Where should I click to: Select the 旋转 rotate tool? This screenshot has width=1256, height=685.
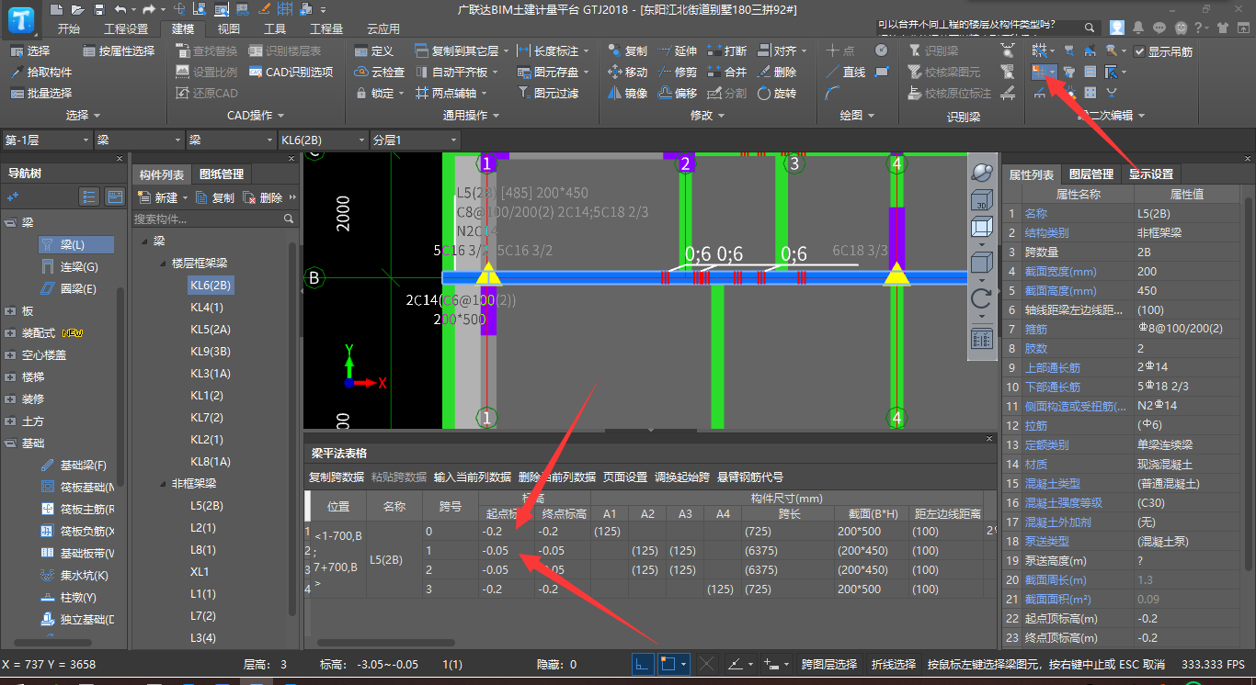click(777, 93)
